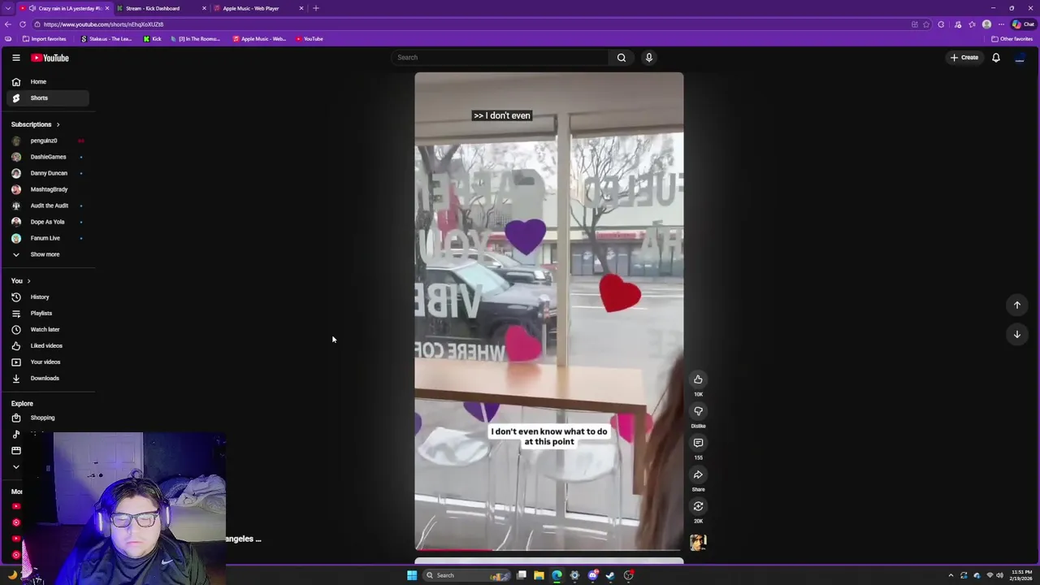The image size is (1040, 585).
Task: Add this page to favorites star
Action: coord(926,24)
